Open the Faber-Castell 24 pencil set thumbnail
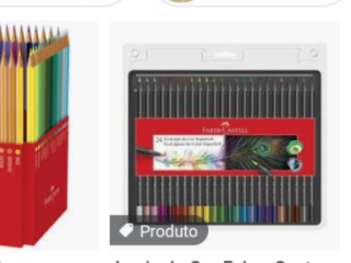This screenshot has width=351, height=263. coord(225,136)
